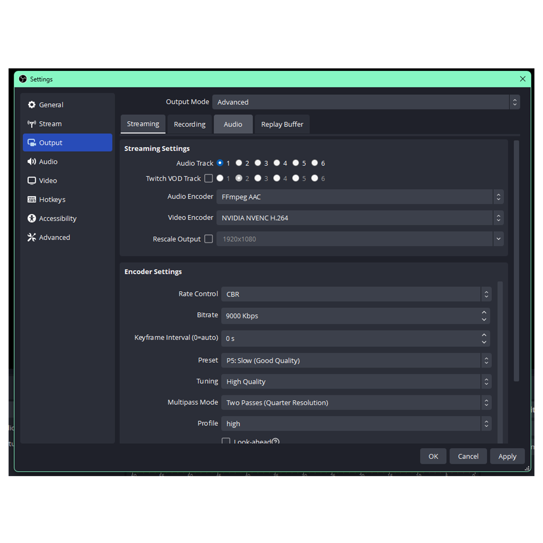The height and width of the screenshot is (543, 543).
Task: Open the Replay Buffer tab
Action: [x=282, y=124]
